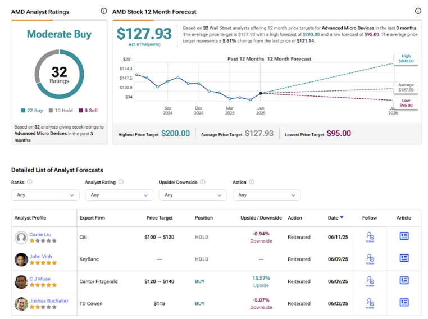Click Date column sort arrow
Image resolution: width=428 pixels, height=319 pixels.
[x=342, y=217]
